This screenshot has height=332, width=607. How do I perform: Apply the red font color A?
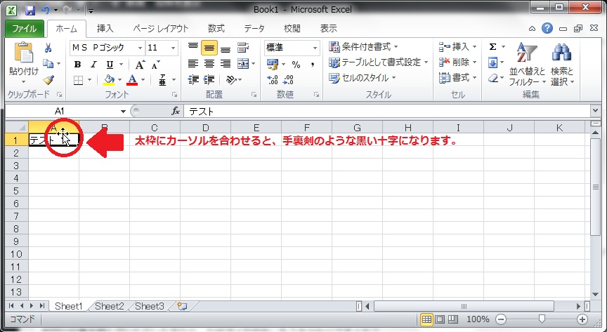coord(132,80)
